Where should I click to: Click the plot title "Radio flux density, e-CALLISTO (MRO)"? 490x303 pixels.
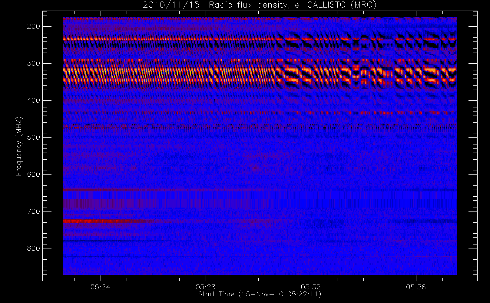(293, 5)
